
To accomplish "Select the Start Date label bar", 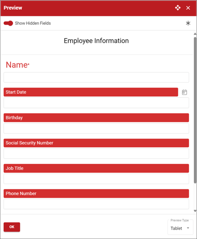I will (x=91, y=92).
